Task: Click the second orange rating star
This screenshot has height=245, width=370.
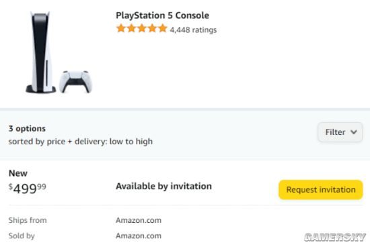Action: click(x=131, y=28)
